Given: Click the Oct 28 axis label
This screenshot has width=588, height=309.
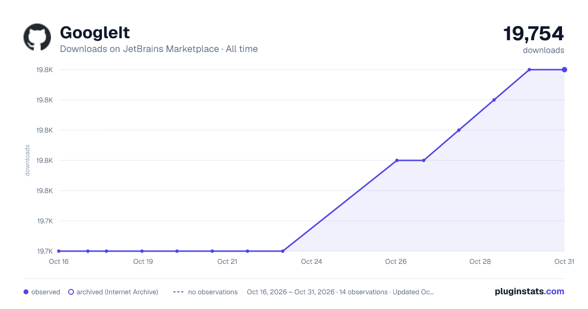Looking at the screenshot, I should (x=480, y=261).
